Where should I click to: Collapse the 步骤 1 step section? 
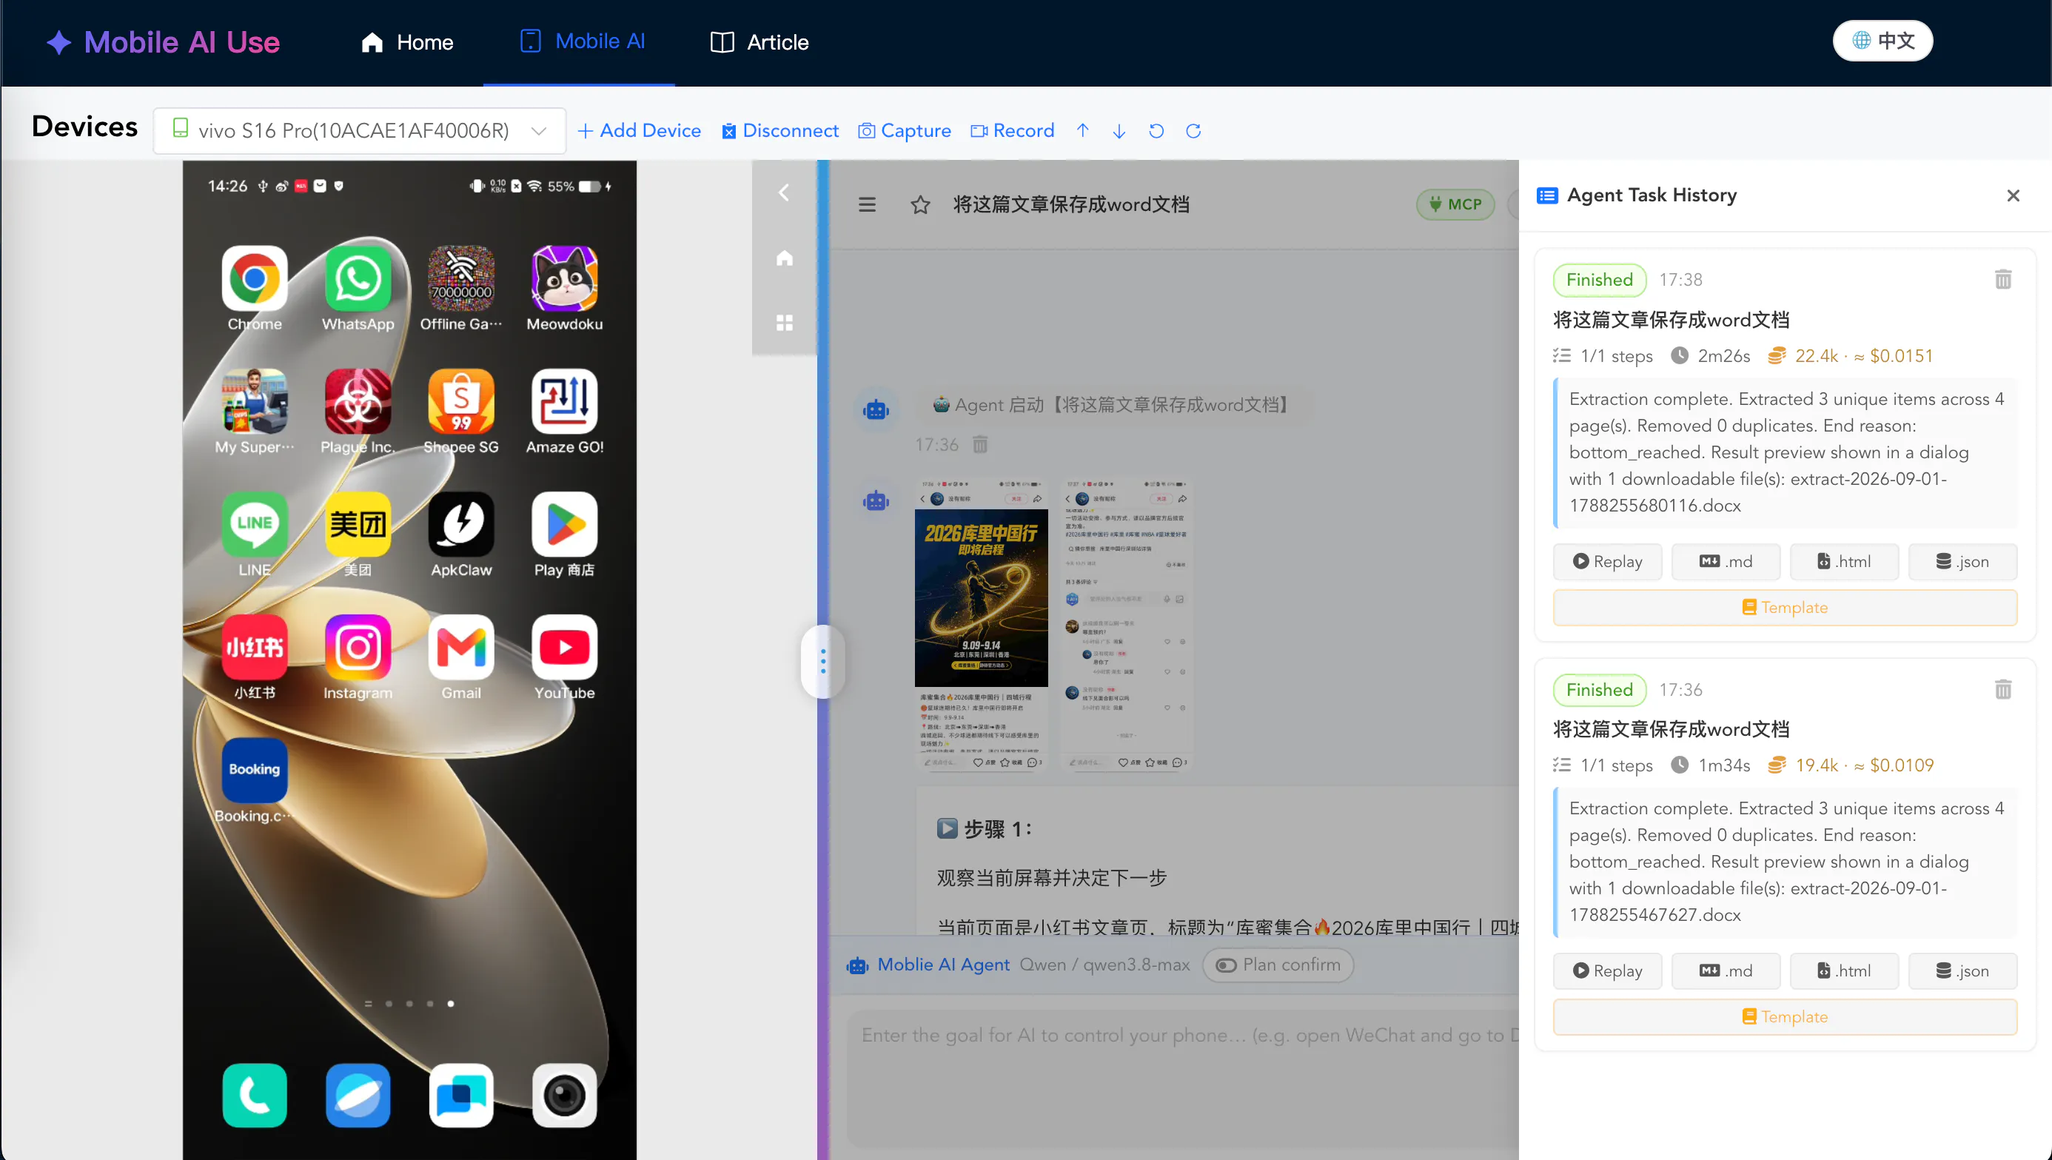point(947,828)
